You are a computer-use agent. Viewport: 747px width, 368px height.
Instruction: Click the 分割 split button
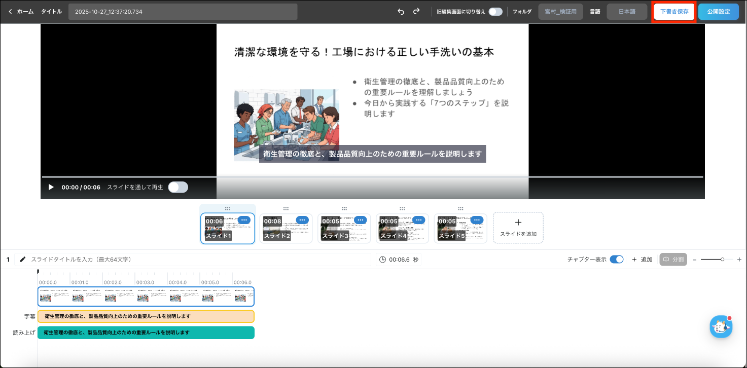[x=673, y=260]
